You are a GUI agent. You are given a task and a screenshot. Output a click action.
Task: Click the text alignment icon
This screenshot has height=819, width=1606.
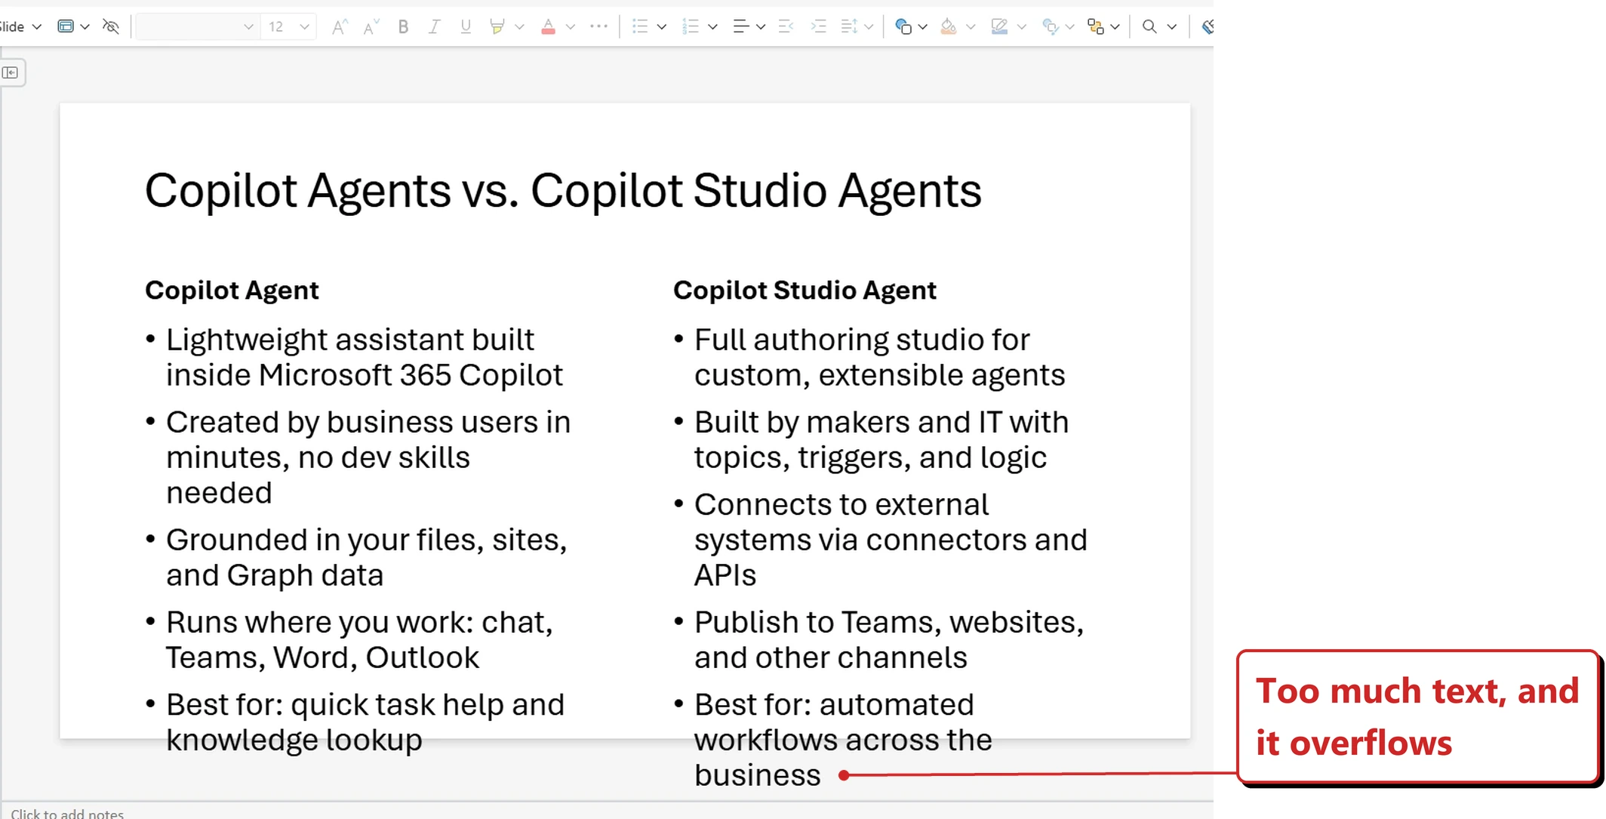[x=740, y=26]
